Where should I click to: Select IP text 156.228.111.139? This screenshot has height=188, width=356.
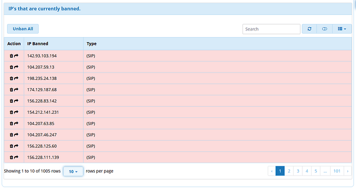(43, 158)
